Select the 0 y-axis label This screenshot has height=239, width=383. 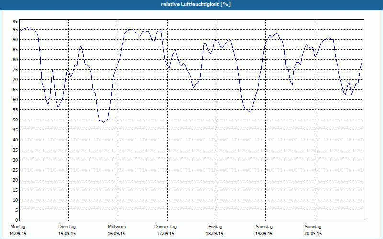click(16, 220)
